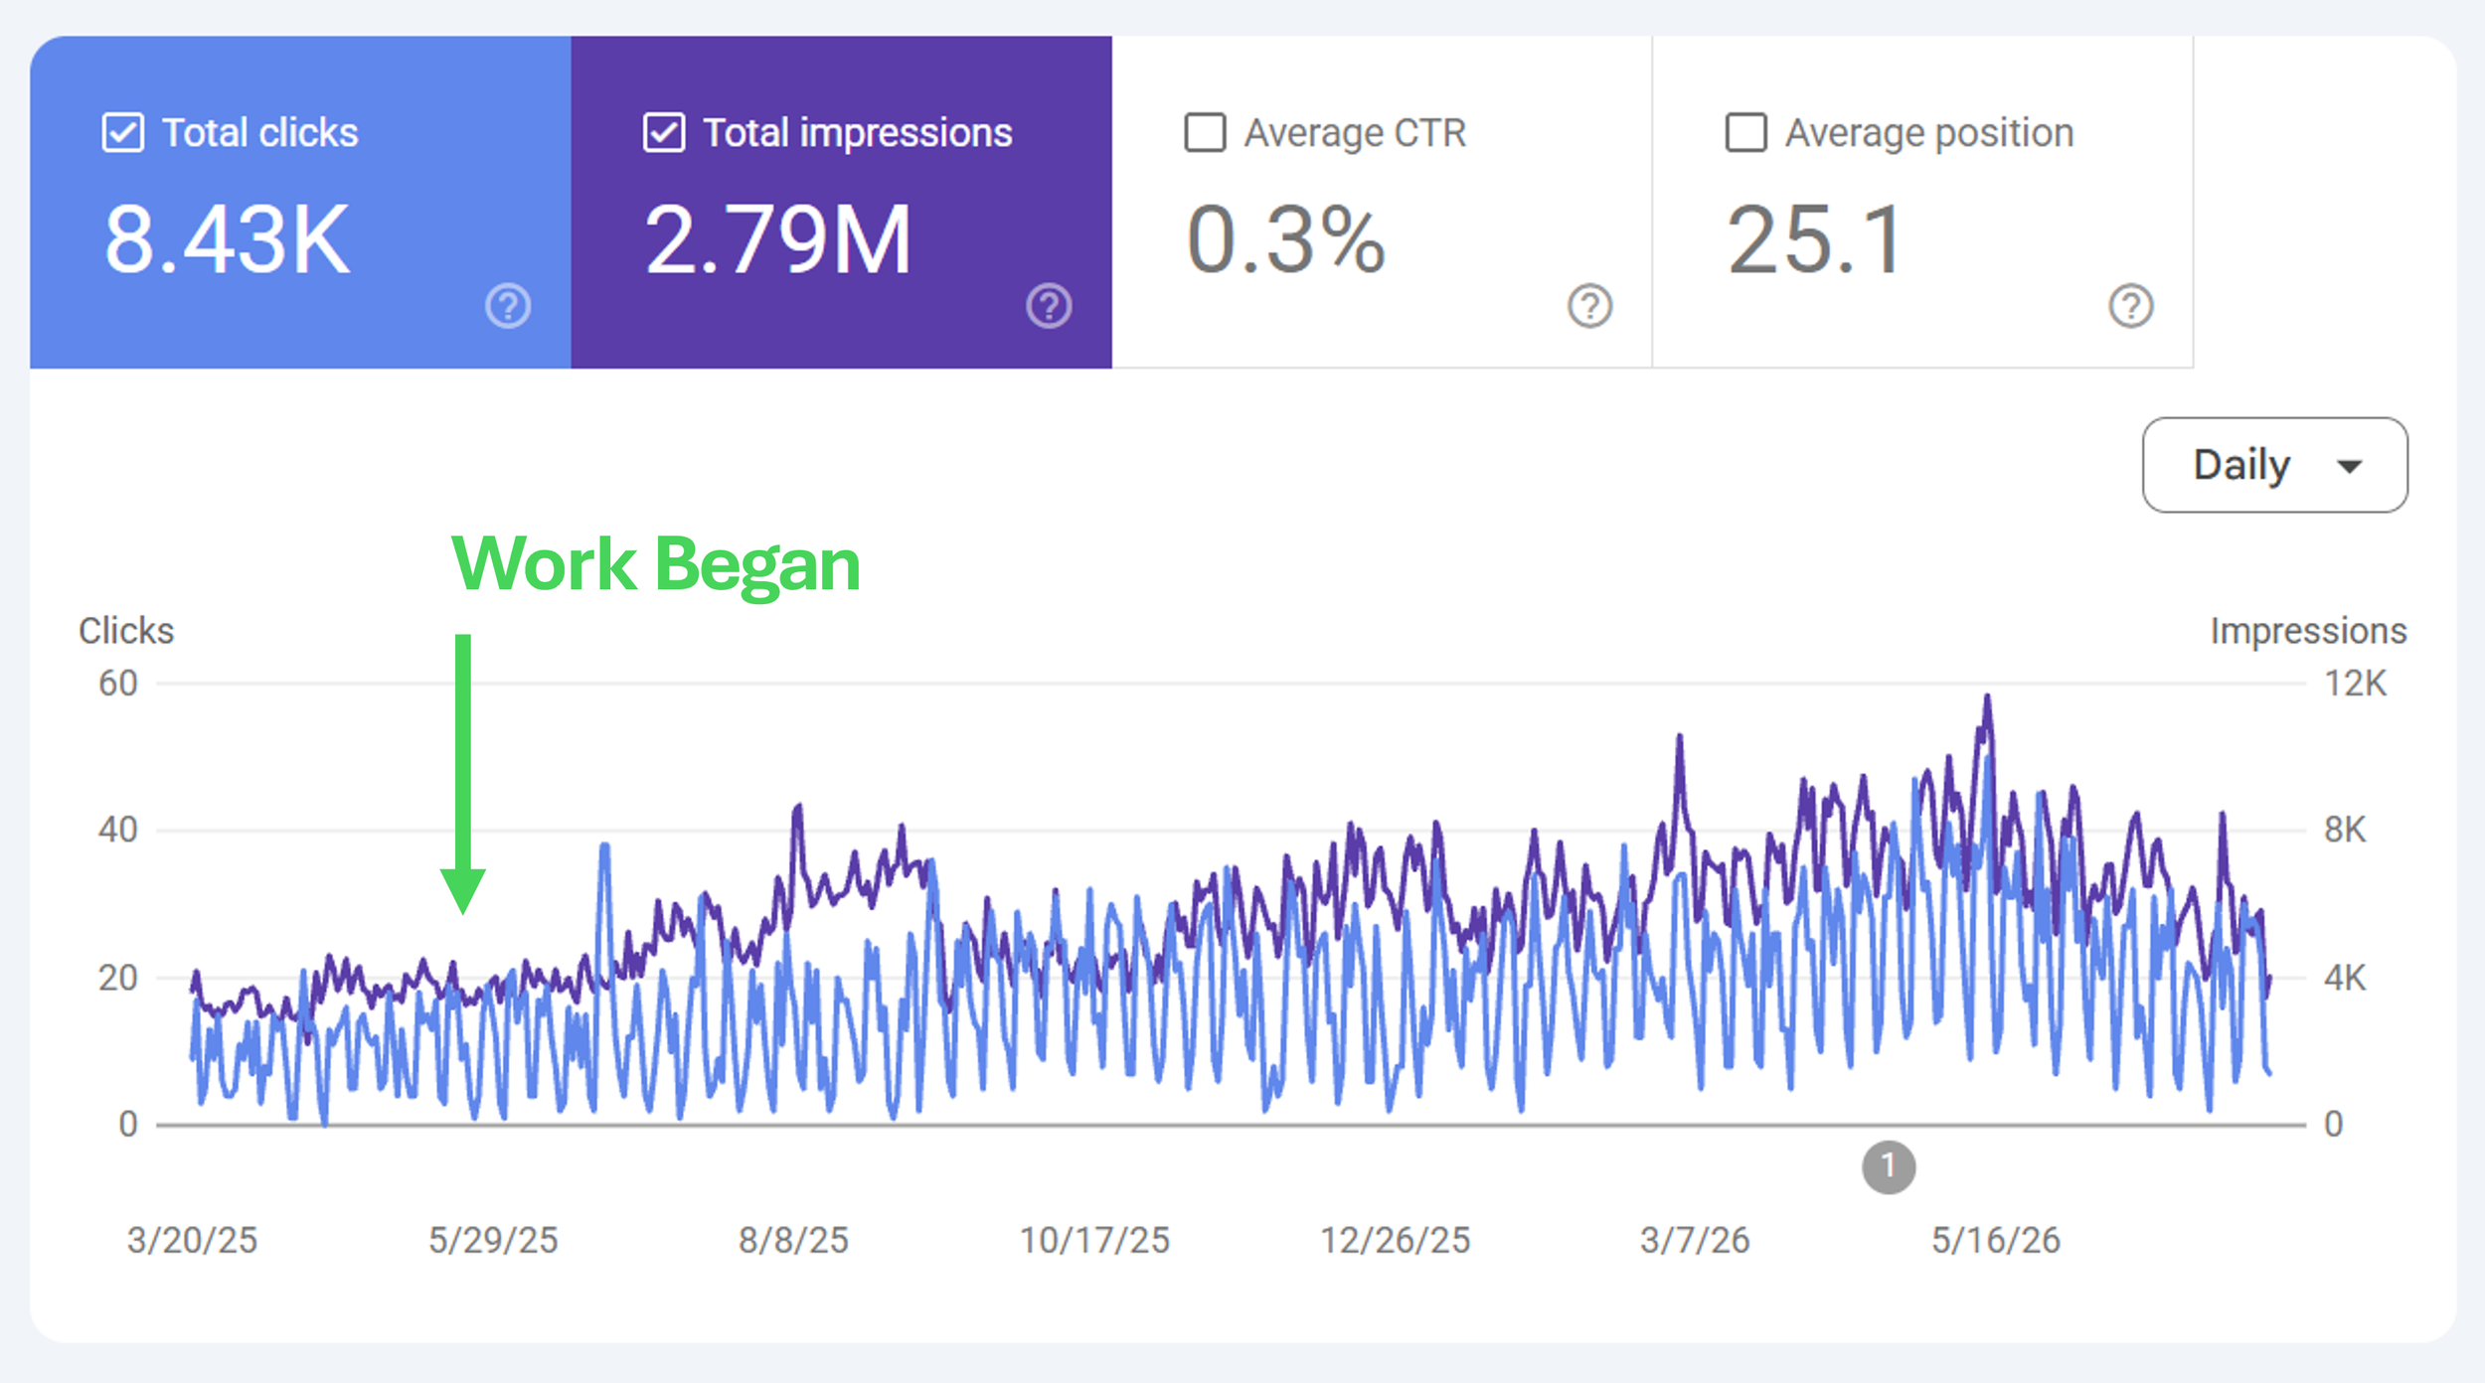Click the 3/20/25 date label
Image resolution: width=2485 pixels, height=1383 pixels.
[x=192, y=1240]
